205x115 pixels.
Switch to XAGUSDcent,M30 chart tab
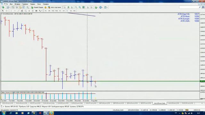(174, 103)
